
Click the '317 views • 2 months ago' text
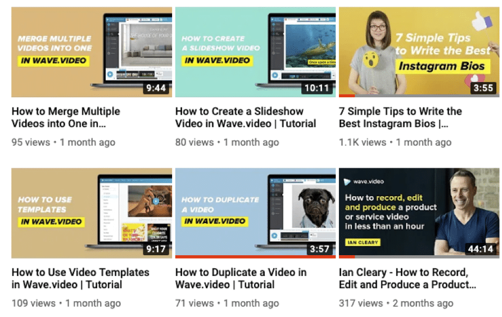coord(396,303)
